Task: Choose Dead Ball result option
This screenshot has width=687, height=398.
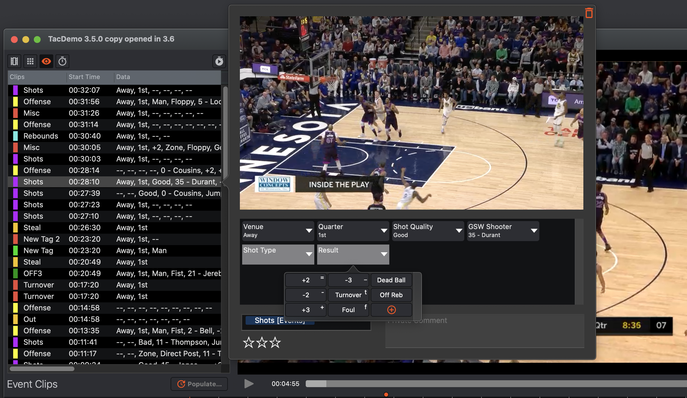Action: tap(391, 280)
